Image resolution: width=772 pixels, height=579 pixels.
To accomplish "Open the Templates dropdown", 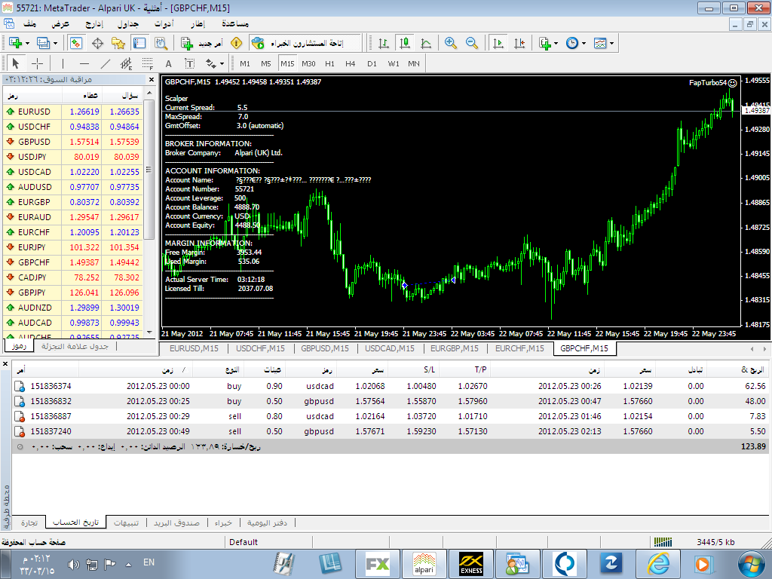I will tap(604, 43).
